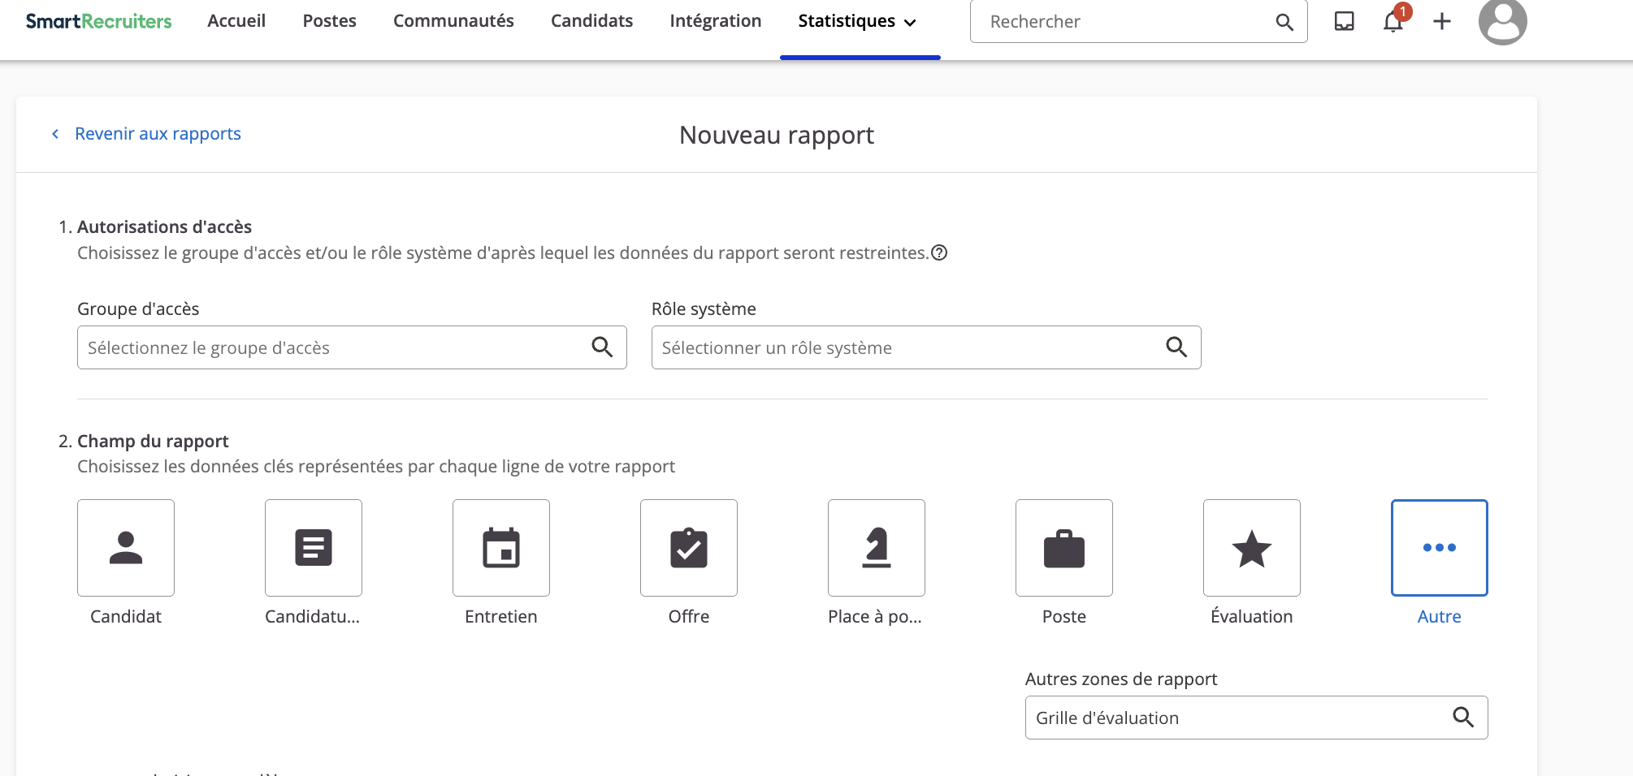
Task: Select the Entretien calendar tile
Action: pos(501,548)
